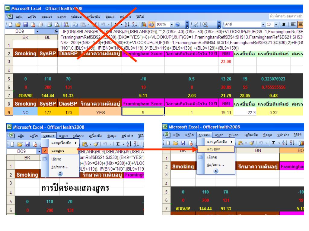Click Open folder icon in top Excel window
This screenshot has width=309, height=231.
pyautogui.click(x=18, y=24)
